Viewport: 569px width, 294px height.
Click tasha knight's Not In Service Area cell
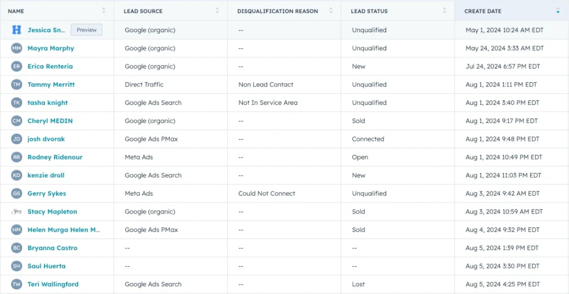tap(268, 103)
